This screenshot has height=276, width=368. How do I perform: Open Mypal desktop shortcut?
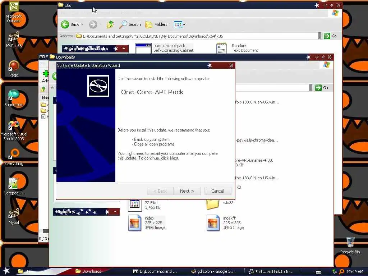tap(14, 216)
